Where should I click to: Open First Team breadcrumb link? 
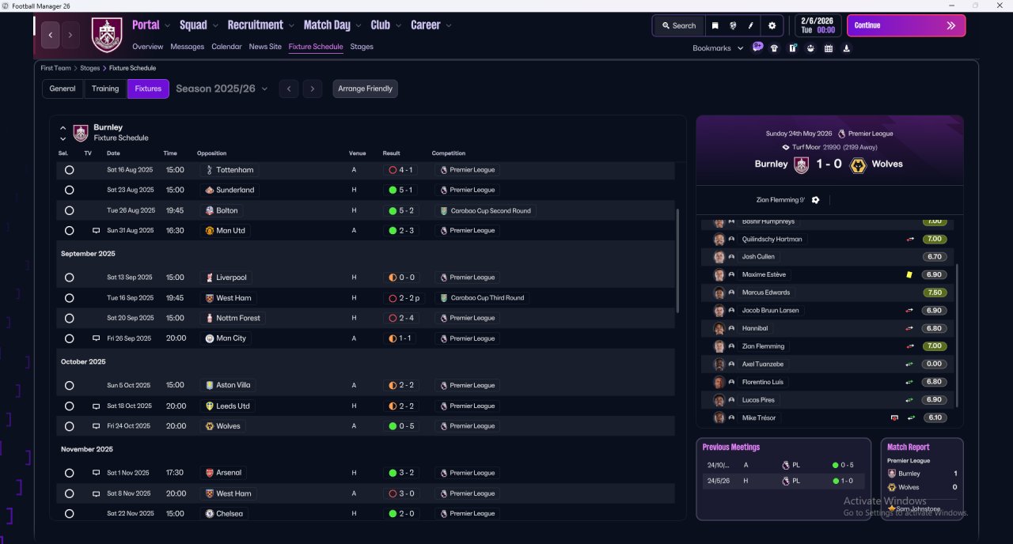click(x=56, y=68)
